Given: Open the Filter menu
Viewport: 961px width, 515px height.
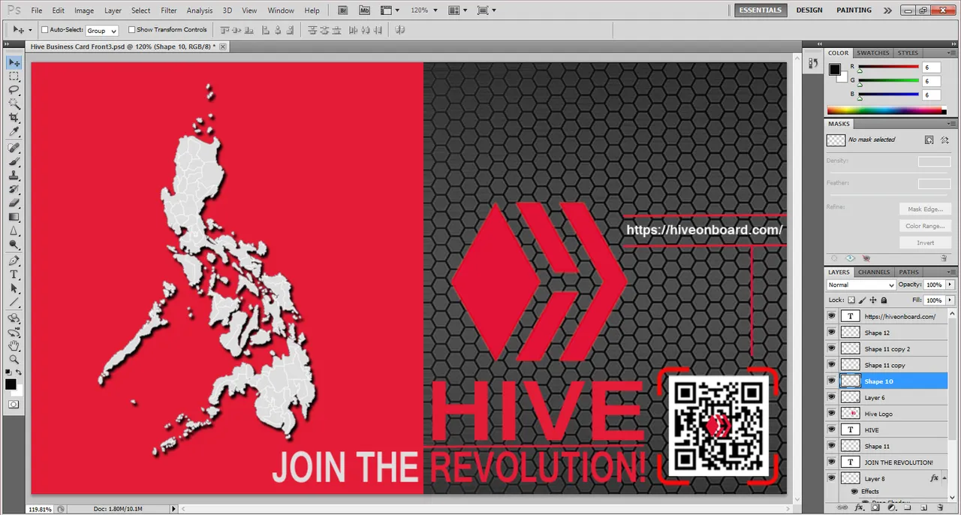Looking at the screenshot, I should pos(169,11).
